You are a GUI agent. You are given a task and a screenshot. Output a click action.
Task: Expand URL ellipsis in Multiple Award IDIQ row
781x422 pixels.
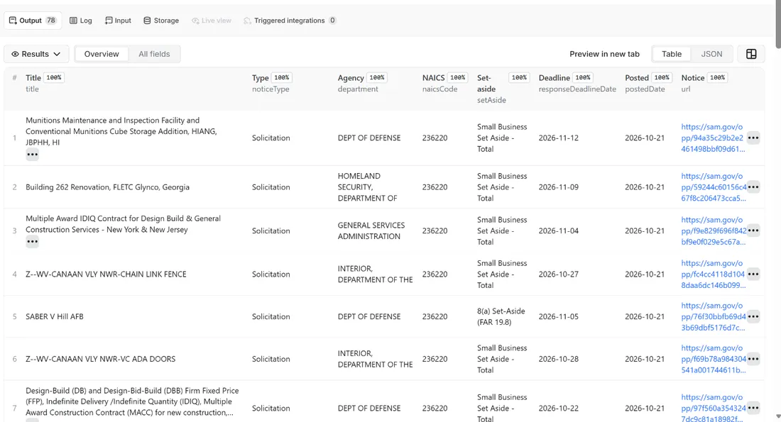tap(753, 231)
